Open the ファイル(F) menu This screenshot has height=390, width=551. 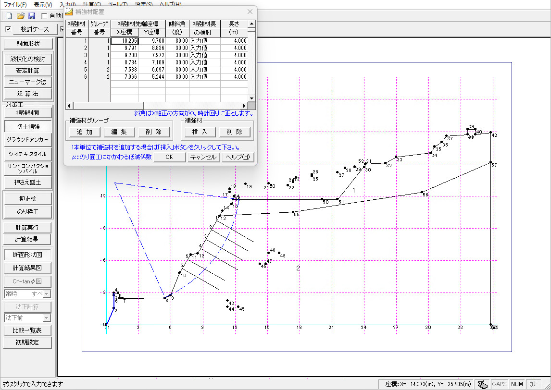15,5
